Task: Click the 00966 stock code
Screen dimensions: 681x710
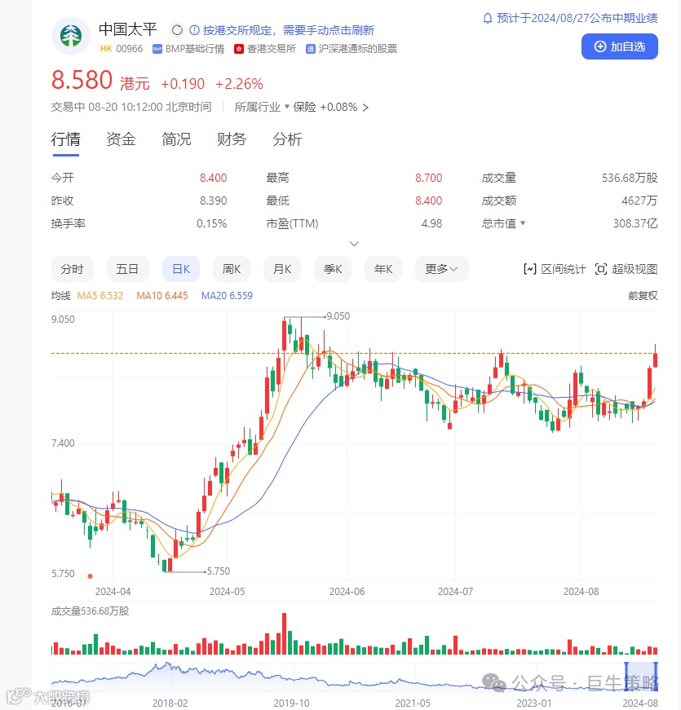Action: (x=129, y=49)
